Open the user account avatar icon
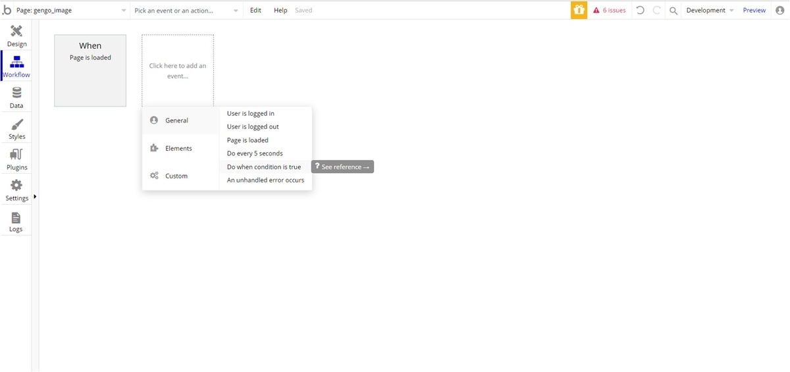Image resolution: width=790 pixels, height=372 pixels. [780, 11]
